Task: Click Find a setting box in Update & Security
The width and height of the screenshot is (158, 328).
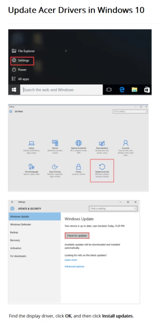Action: [x=113, y=209]
